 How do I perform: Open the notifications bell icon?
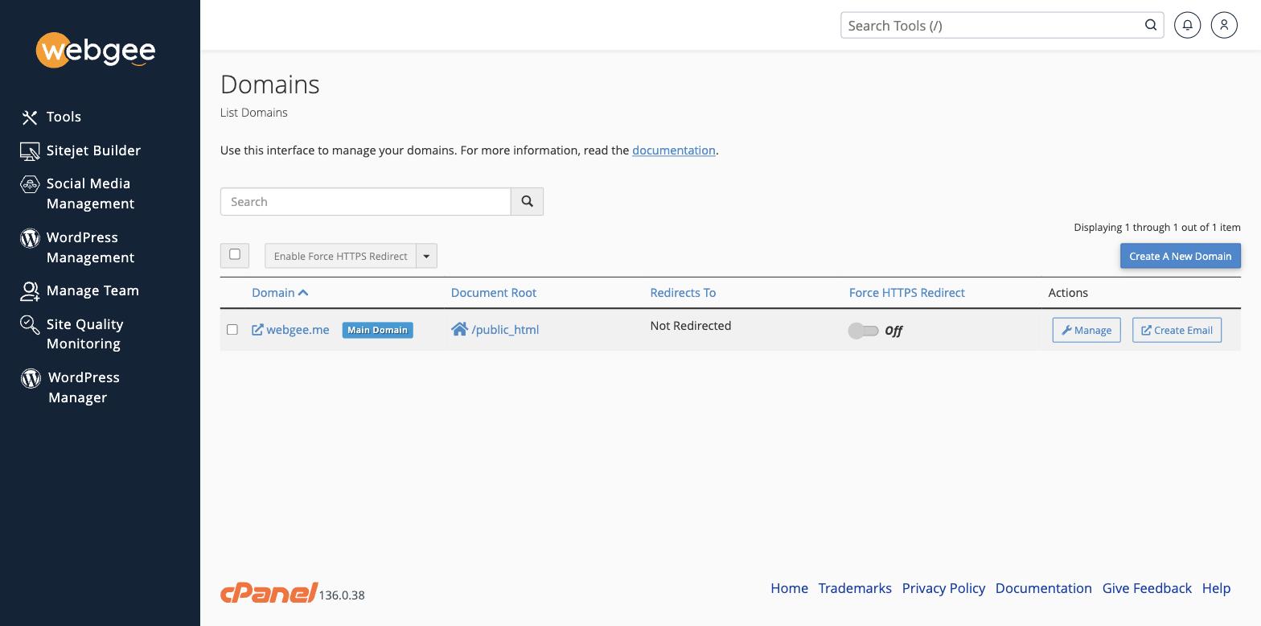pos(1187,25)
